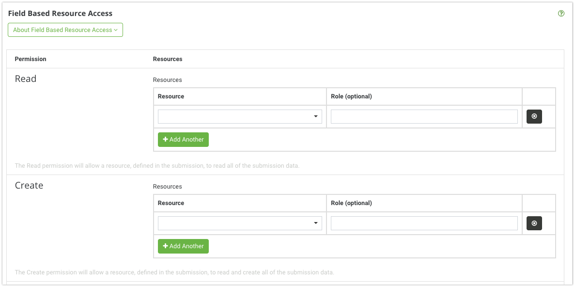The width and height of the screenshot is (575, 287).
Task: Click the Resource header in Create table
Action: (x=171, y=203)
